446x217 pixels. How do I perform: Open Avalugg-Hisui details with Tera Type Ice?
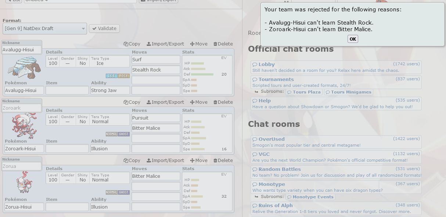(x=88, y=61)
